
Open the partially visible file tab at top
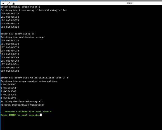[9, 0]
